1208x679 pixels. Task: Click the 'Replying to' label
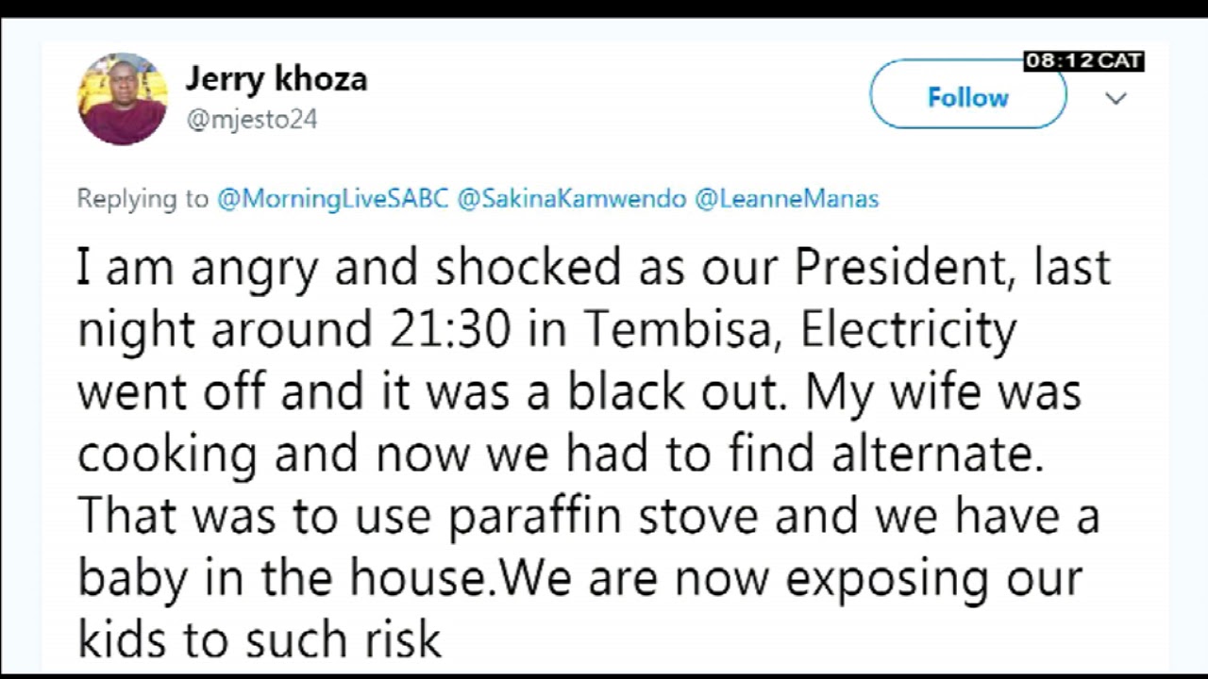tap(142, 199)
